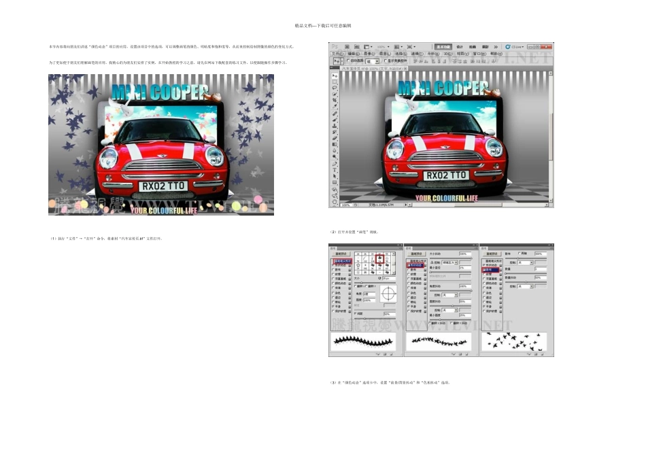
Task: Toggle the 显示变换控件 checkbox
Action: 386,60
